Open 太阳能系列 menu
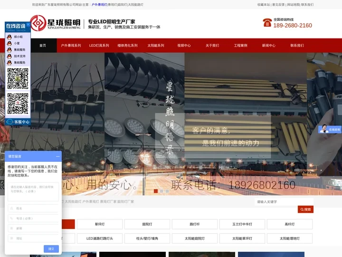The width and height of the screenshot is (342, 257). point(156,46)
